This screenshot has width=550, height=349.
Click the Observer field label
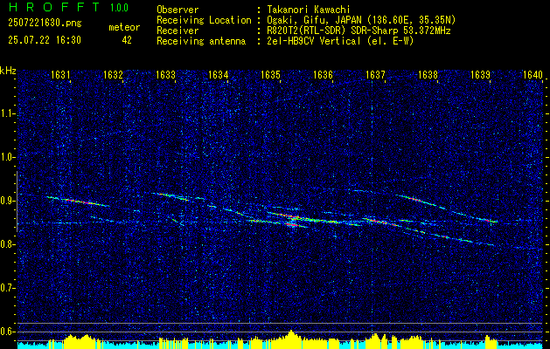[x=178, y=10]
